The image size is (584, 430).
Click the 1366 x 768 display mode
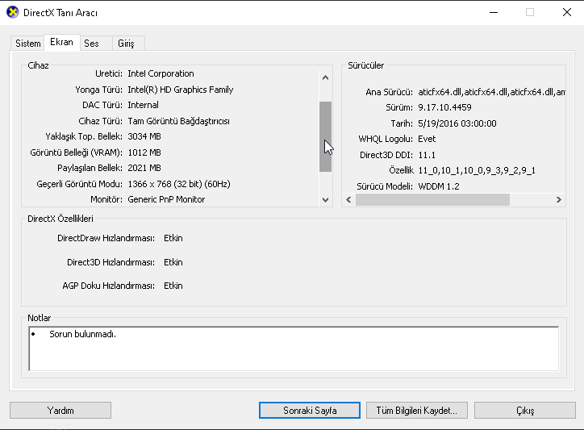179,184
